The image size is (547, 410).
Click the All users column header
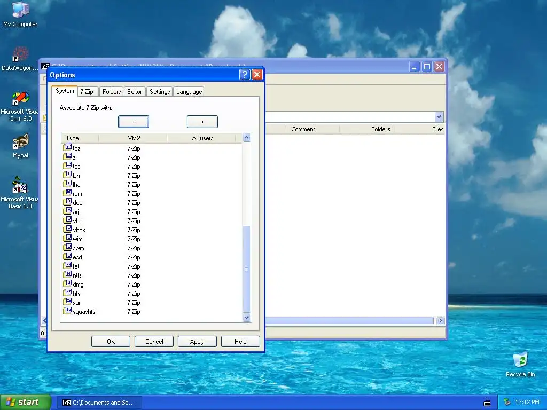pyautogui.click(x=201, y=138)
